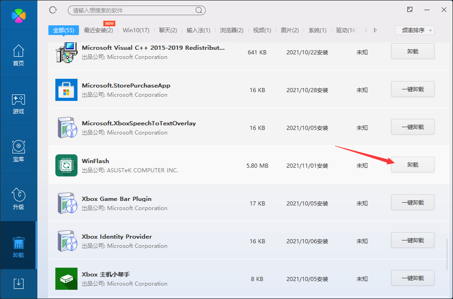This screenshot has height=299, width=453.
Task: Open the 升级 upgrade section
Action: [x=18, y=199]
